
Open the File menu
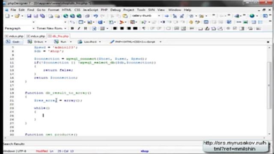[13, 10]
